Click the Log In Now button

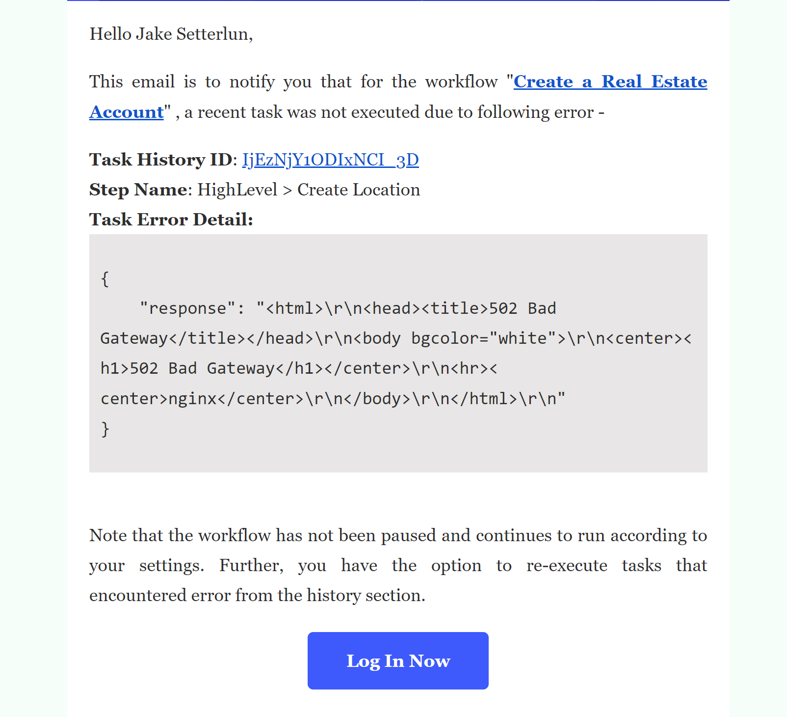pyautogui.click(x=398, y=661)
